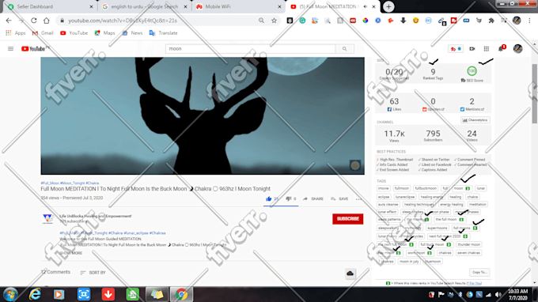Bookmark this page with the star
Image resolution: width=538 pixels, height=302 pixels.
(274, 21)
